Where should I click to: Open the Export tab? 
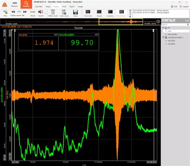[72, 6]
